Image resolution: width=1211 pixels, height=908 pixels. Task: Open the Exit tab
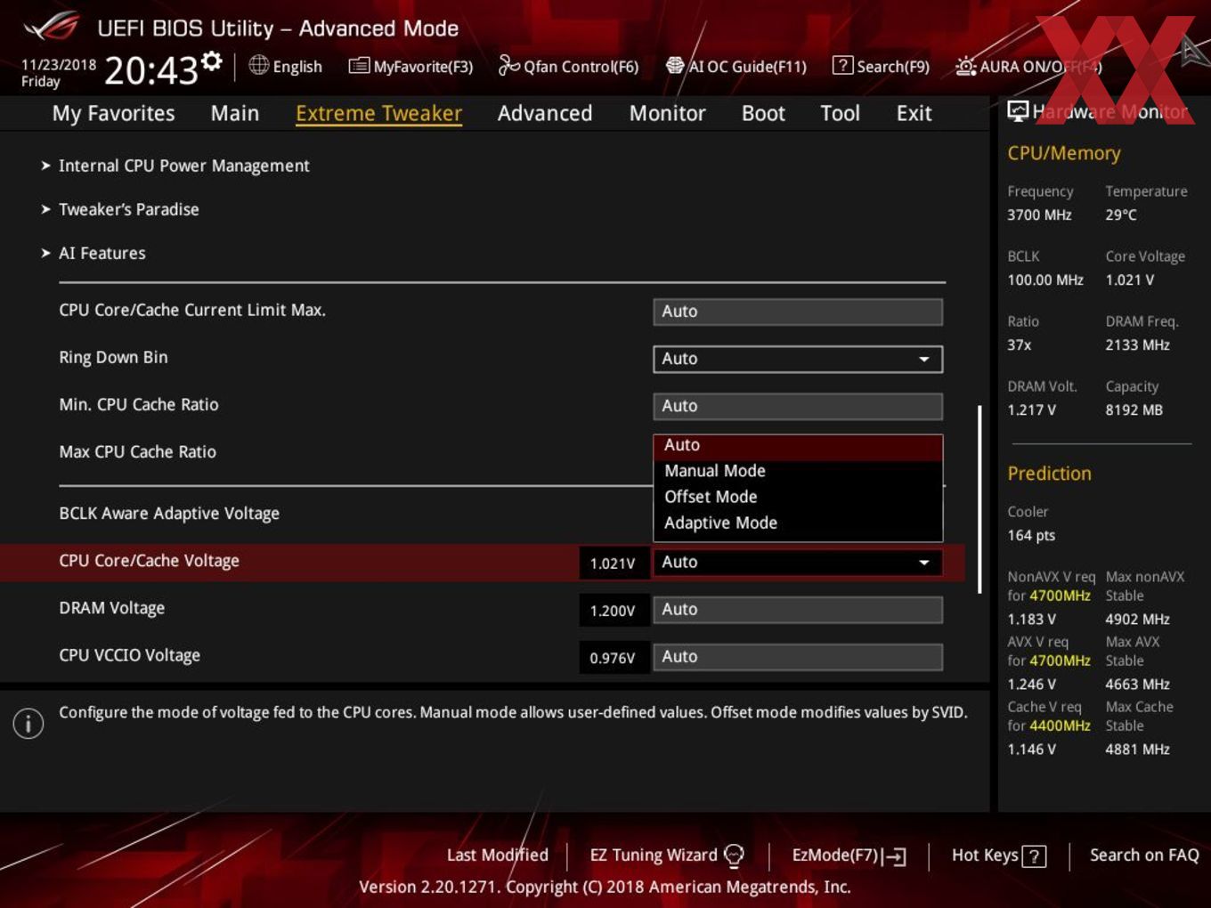pos(914,113)
